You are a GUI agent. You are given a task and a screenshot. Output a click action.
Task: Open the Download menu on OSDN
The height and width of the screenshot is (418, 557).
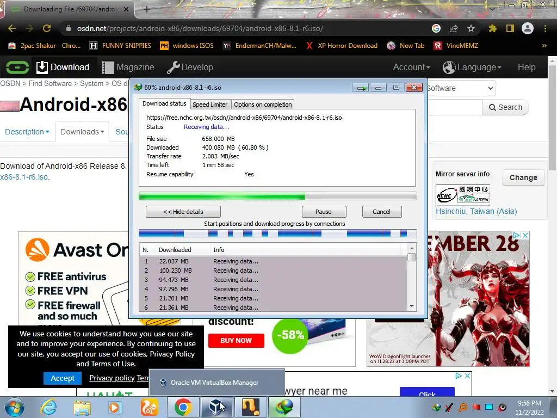(63, 67)
